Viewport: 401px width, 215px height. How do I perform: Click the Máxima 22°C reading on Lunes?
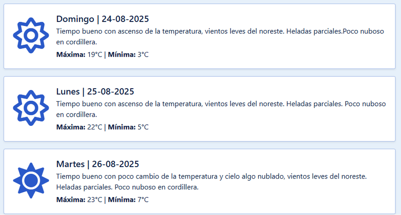click(79, 127)
